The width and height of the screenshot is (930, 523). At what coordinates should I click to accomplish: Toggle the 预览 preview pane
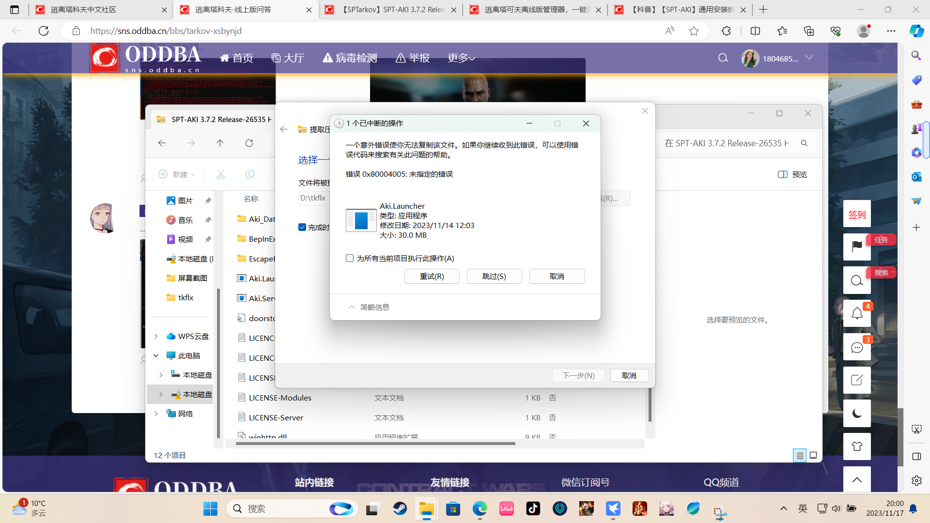[x=792, y=174]
